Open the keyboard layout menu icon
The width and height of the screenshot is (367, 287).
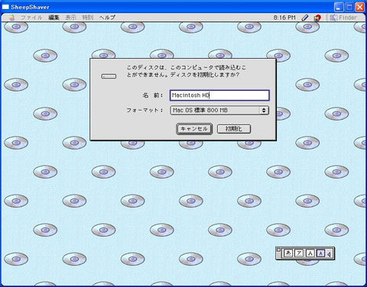point(317,18)
